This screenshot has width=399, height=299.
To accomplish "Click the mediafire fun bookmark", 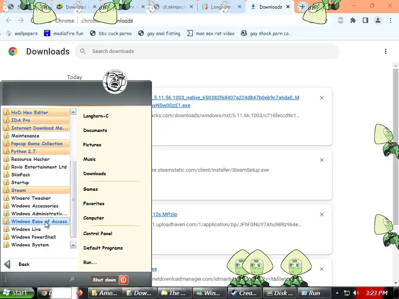I will tap(64, 33).
